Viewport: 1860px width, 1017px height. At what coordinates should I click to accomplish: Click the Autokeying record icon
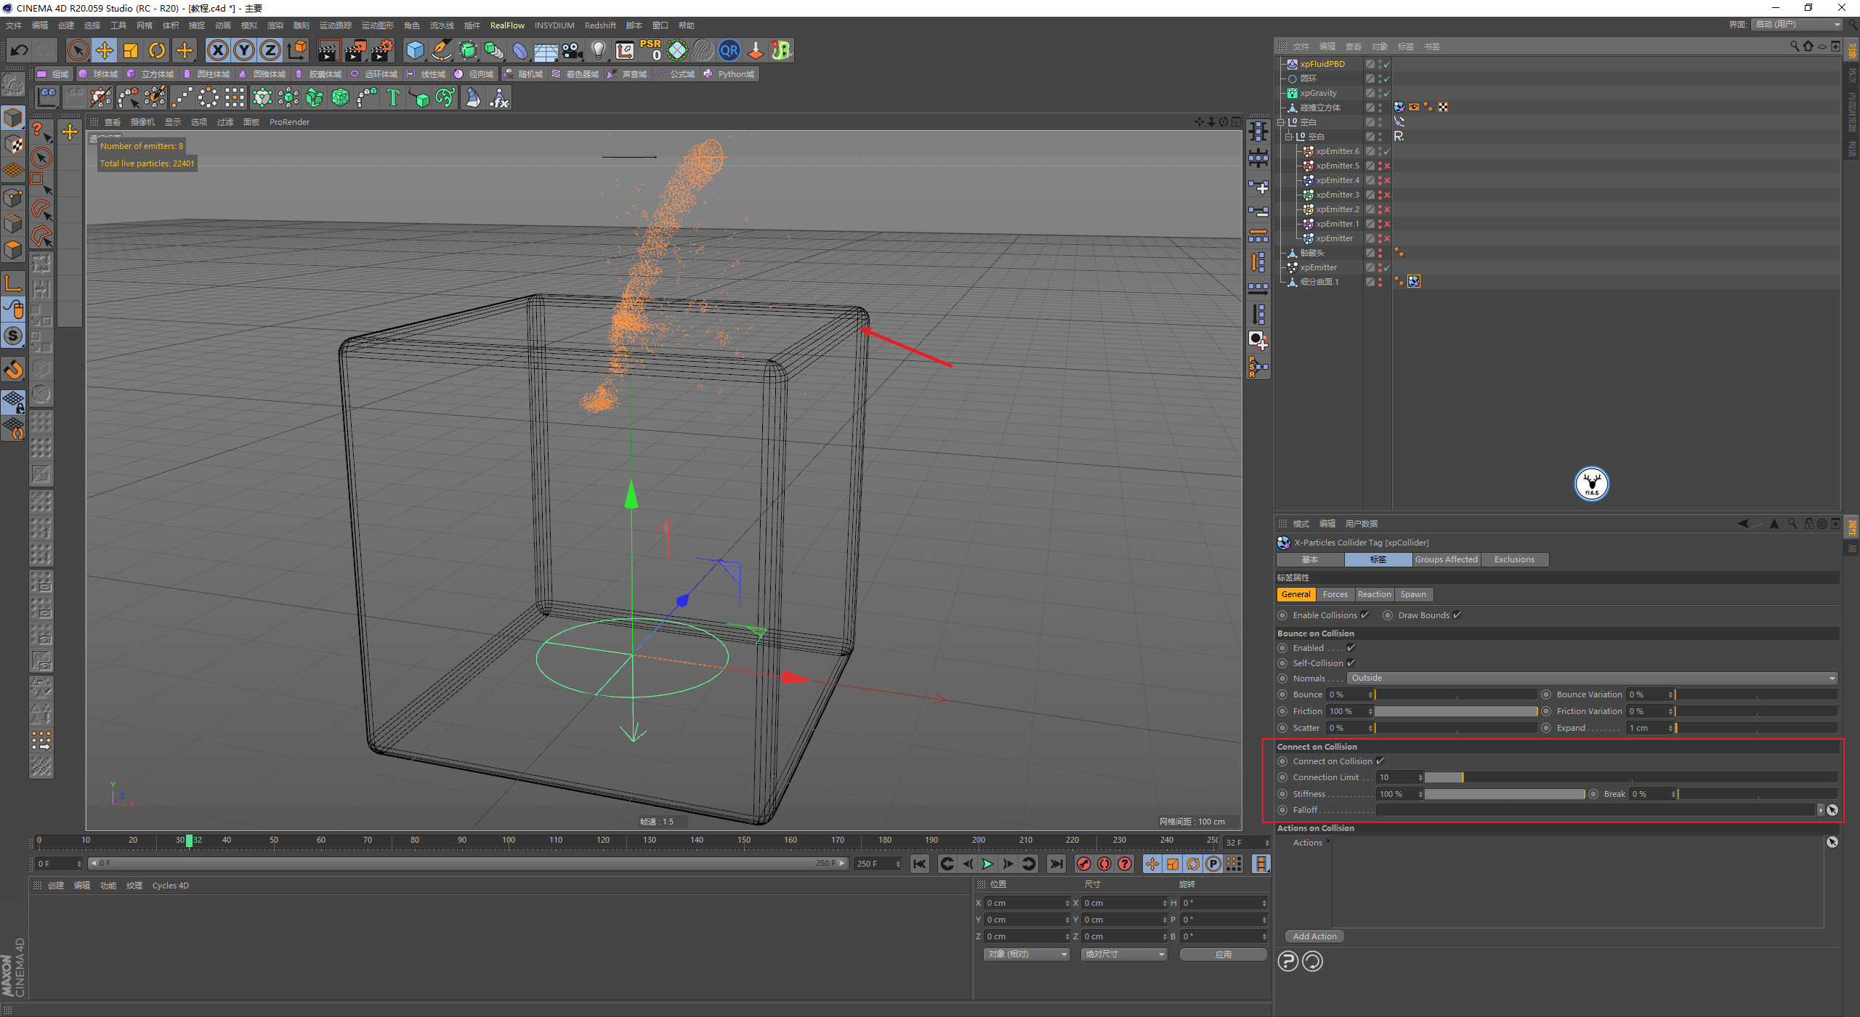(x=1104, y=864)
